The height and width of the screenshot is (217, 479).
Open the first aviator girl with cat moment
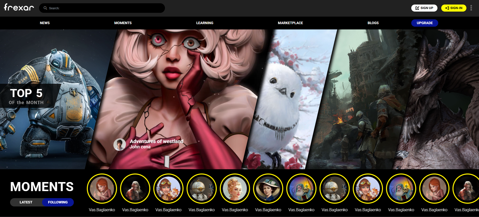point(168,189)
